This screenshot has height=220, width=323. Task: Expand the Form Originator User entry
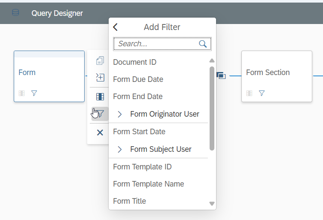point(120,115)
